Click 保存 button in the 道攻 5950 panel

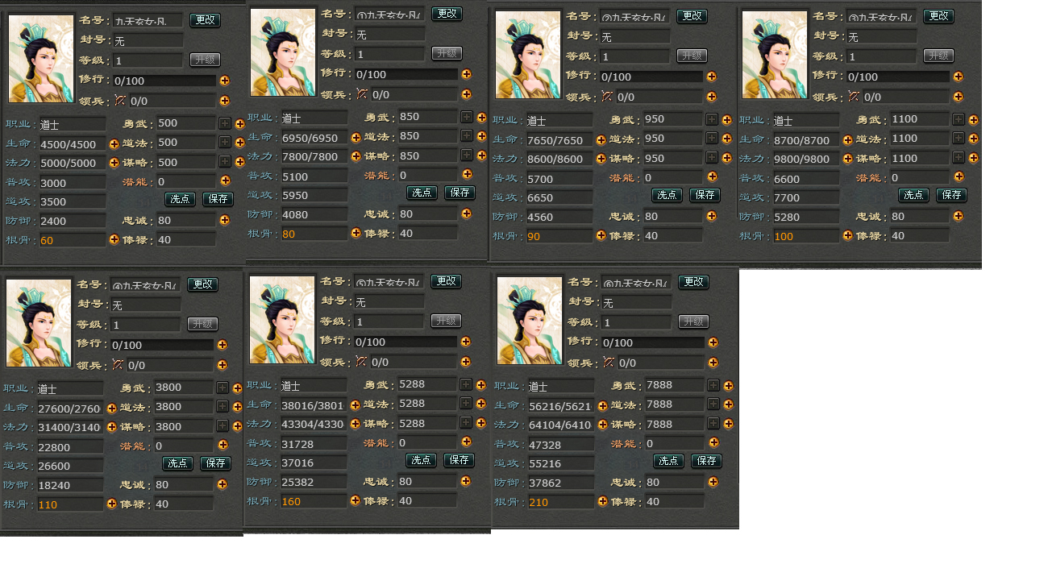click(460, 193)
